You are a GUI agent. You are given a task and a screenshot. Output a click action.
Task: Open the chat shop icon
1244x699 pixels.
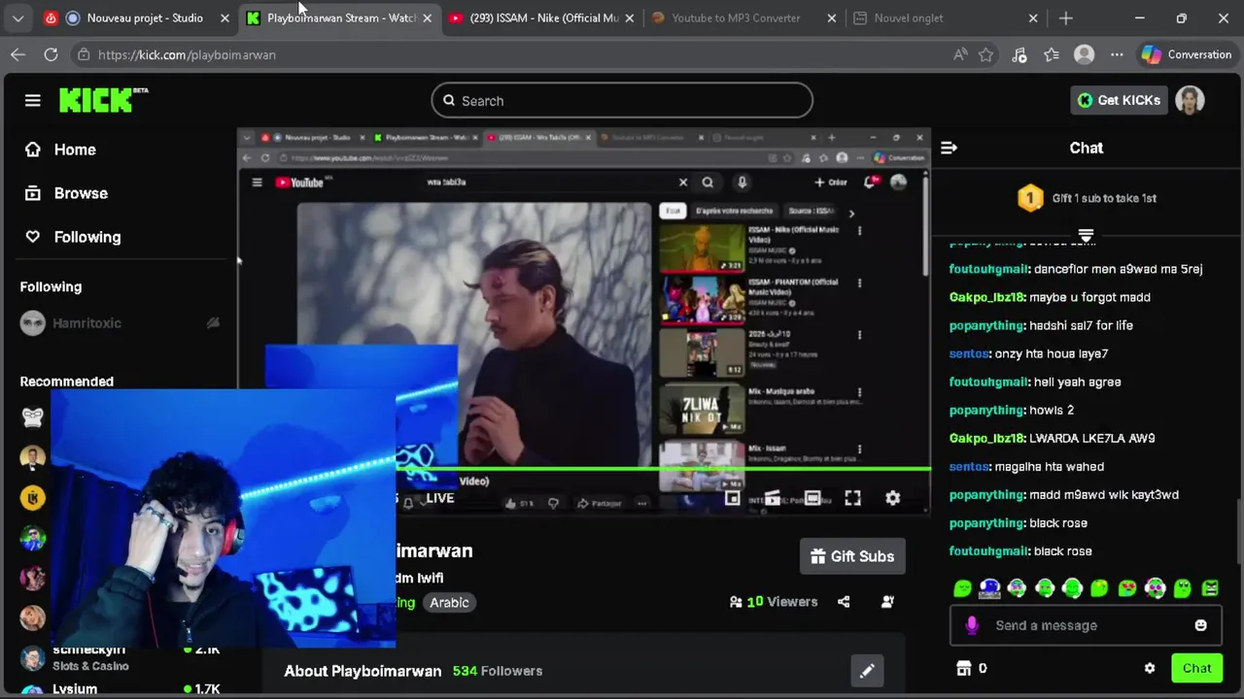(x=963, y=668)
